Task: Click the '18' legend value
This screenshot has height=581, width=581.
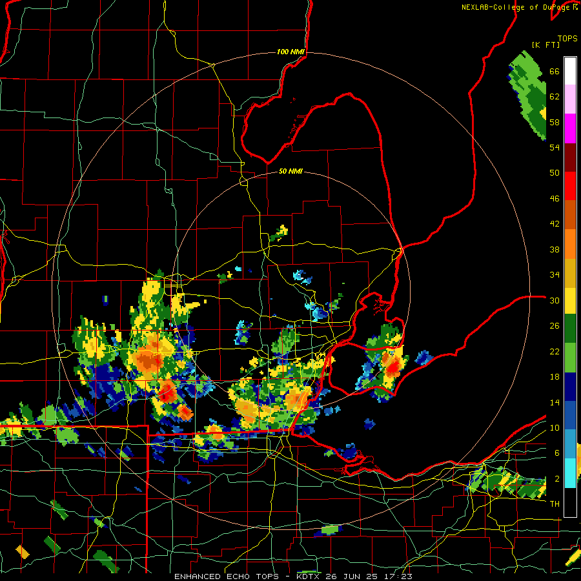Action: (555, 377)
